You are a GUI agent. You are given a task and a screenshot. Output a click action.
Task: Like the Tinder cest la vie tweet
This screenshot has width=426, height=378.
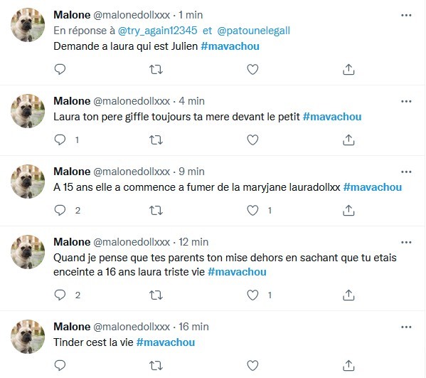pos(252,365)
